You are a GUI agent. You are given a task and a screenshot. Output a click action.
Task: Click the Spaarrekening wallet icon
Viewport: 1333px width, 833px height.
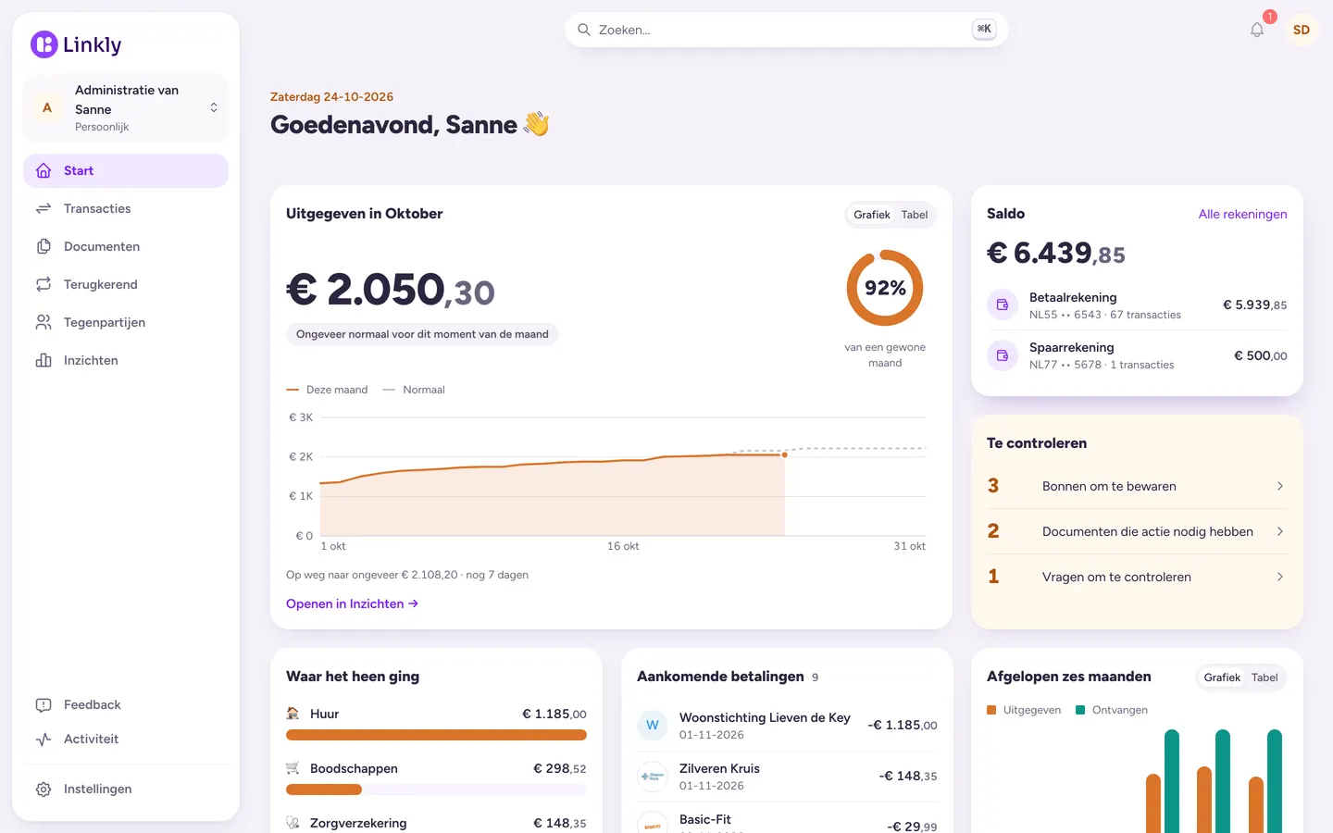(x=1003, y=355)
